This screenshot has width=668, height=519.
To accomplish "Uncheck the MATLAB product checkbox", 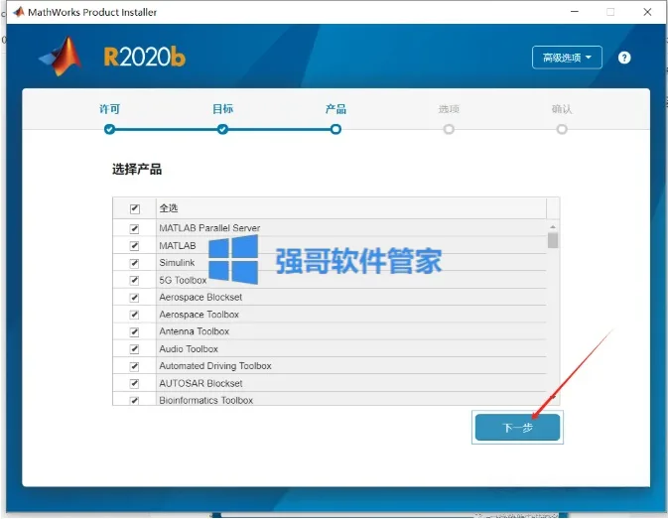I will (134, 246).
